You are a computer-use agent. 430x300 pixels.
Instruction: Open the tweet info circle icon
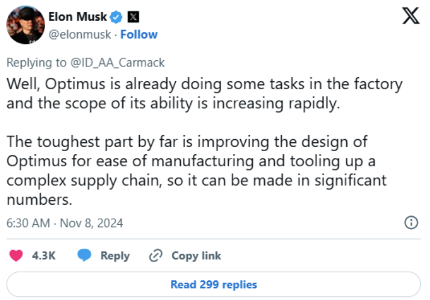point(411,223)
